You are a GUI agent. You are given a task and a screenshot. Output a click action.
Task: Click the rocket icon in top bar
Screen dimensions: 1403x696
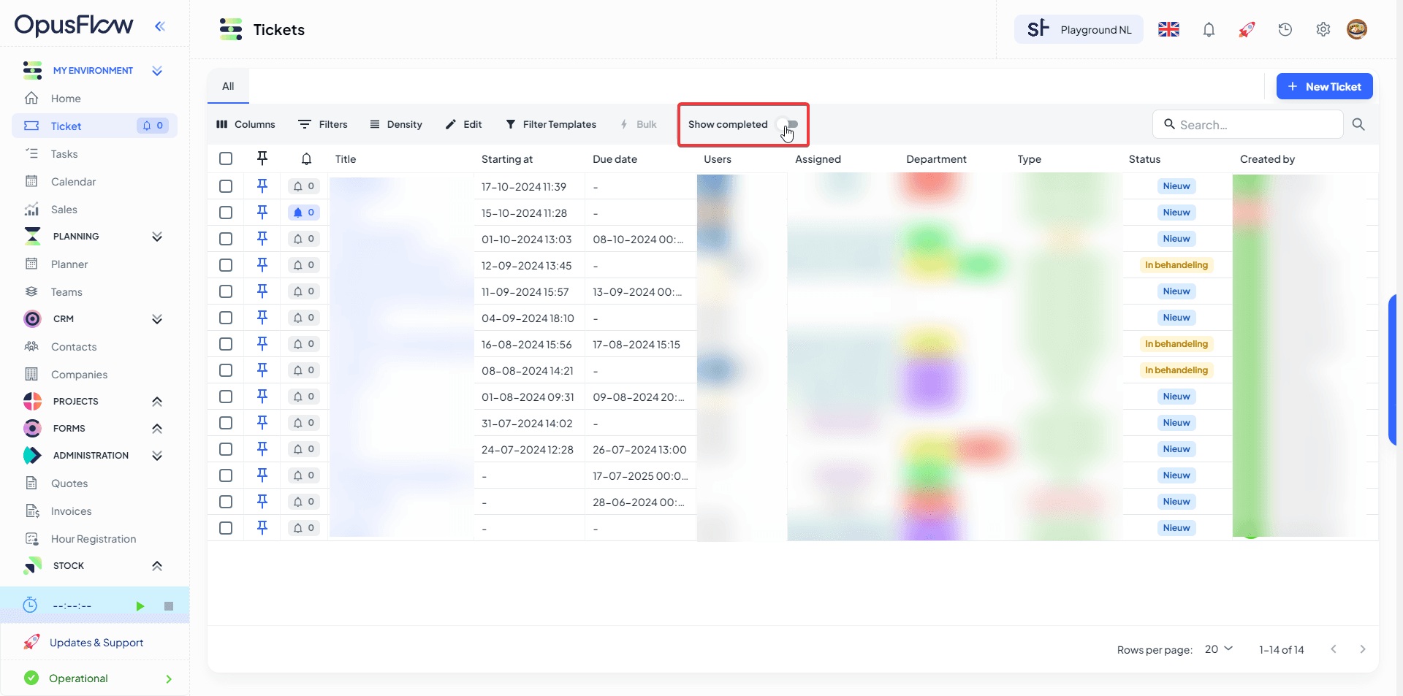1247,30
